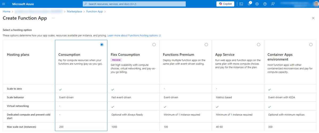319x133 pixels.
Task: Select the Consumption radio button
Action: pyautogui.click(x=102, y=45)
